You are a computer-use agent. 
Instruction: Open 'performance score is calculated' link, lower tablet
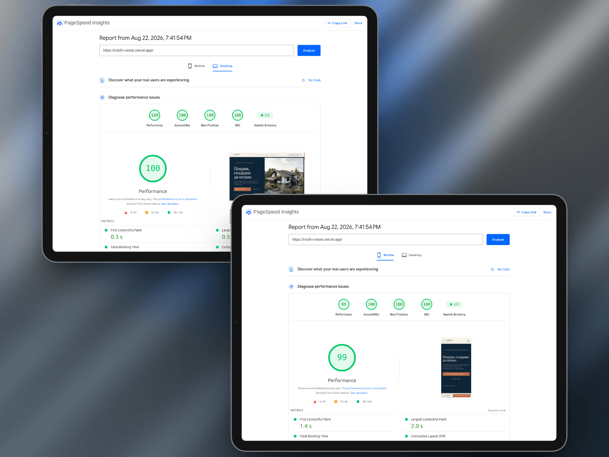366,388
